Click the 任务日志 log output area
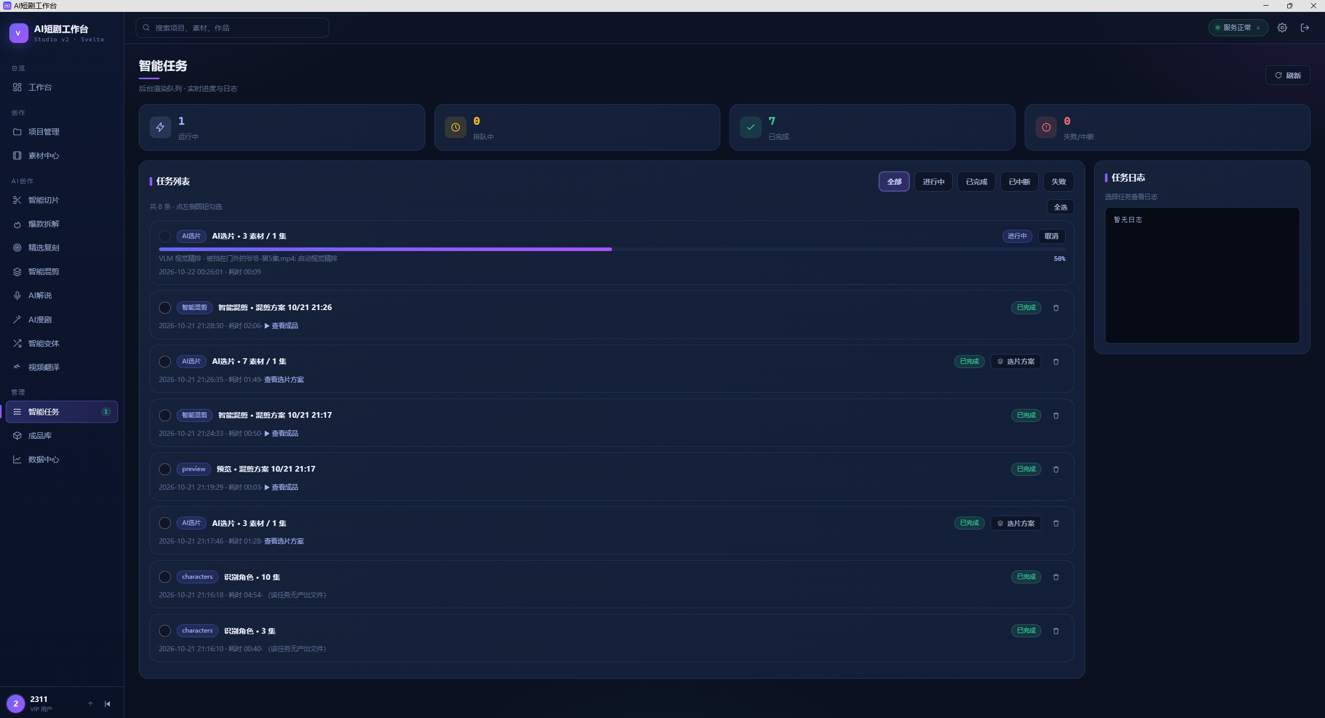1325x718 pixels. 1202,275
